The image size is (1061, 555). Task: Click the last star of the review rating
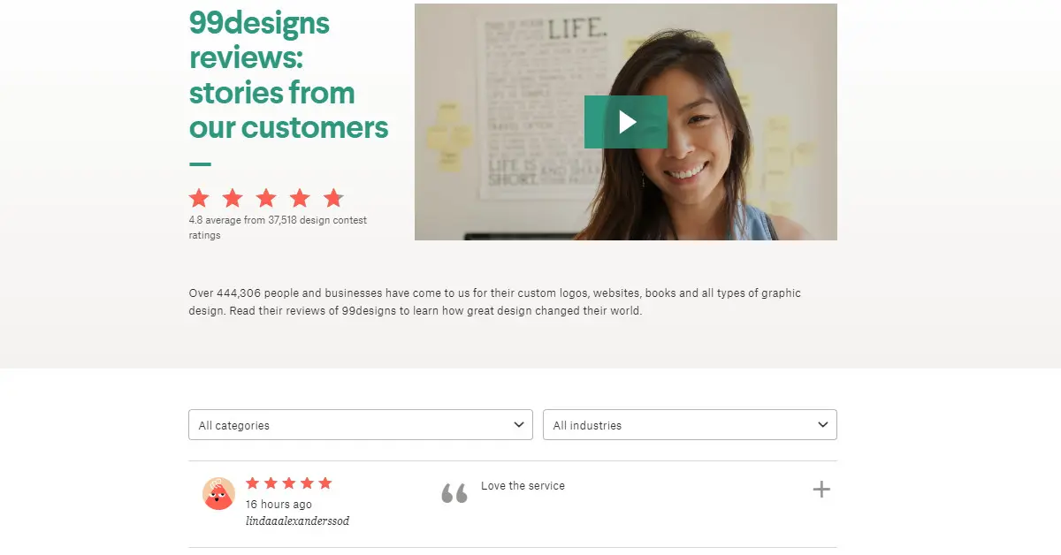pos(325,483)
